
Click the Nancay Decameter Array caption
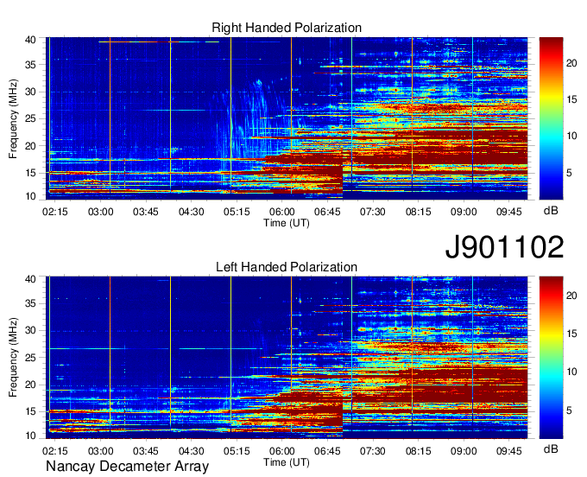click(127, 466)
